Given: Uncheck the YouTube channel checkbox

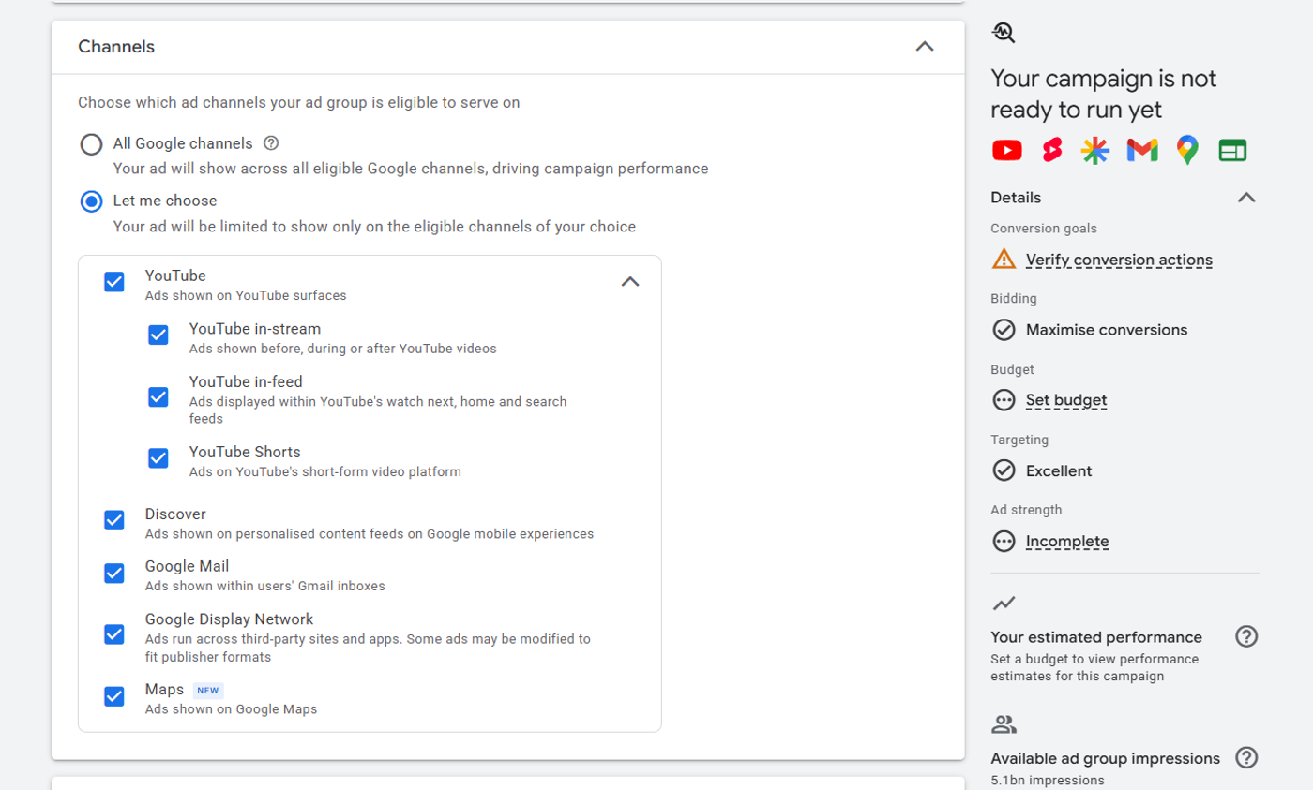Looking at the screenshot, I should pos(114,281).
